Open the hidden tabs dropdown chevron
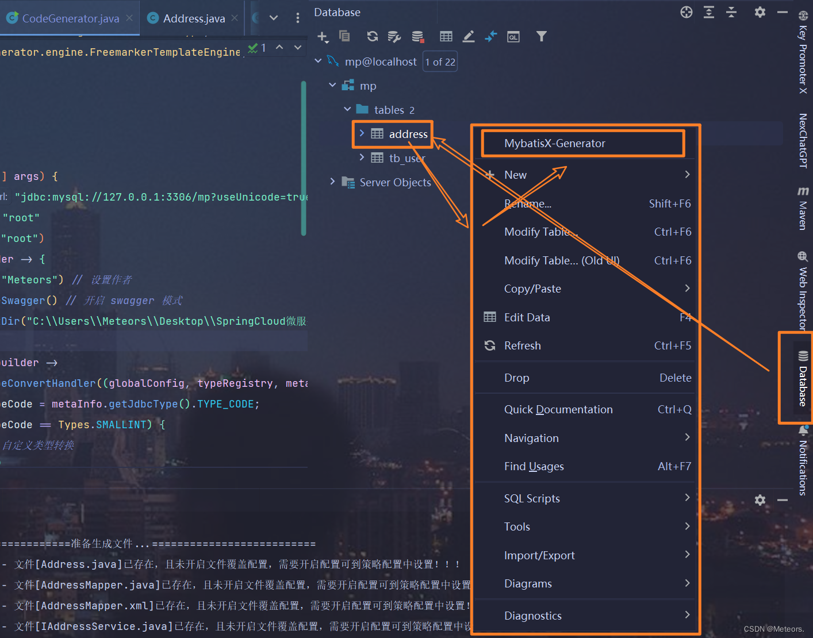 tap(274, 18)
